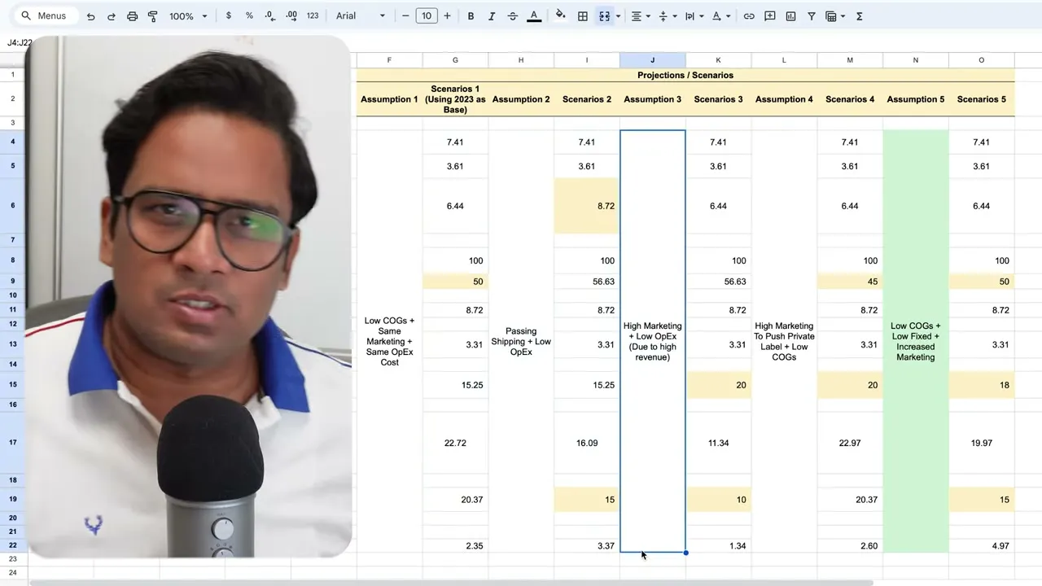Insert a link
The image size is (1042, 586).
(749, 16)
